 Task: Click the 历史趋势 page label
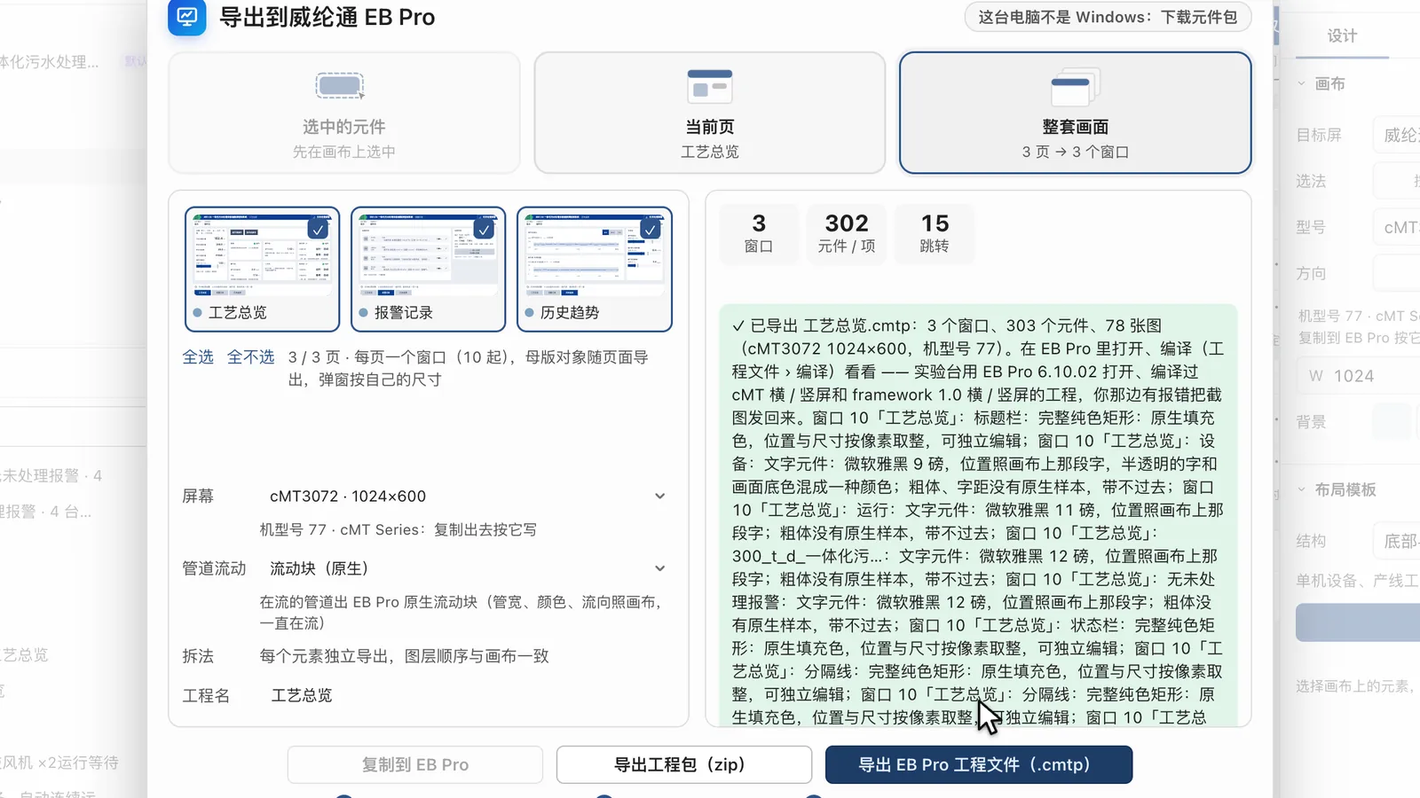[569, 313]
